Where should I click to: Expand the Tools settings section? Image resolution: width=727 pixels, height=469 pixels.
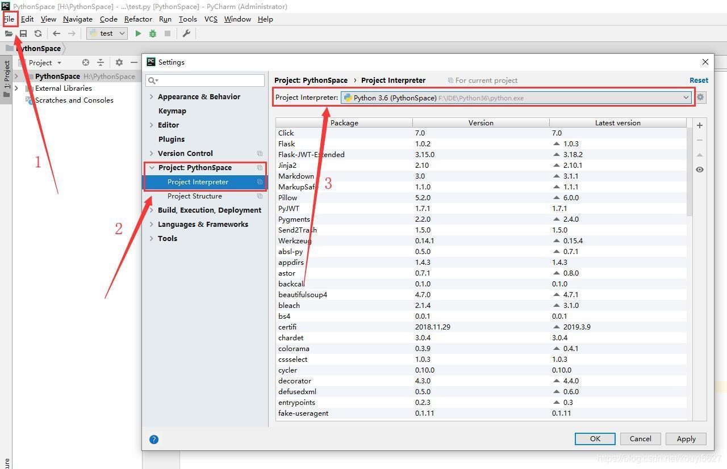click(152, 239)
